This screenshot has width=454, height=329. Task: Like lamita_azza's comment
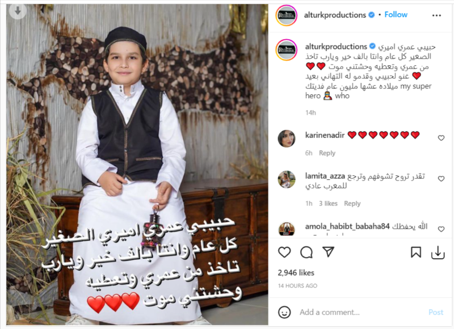[x=441, y=179]
